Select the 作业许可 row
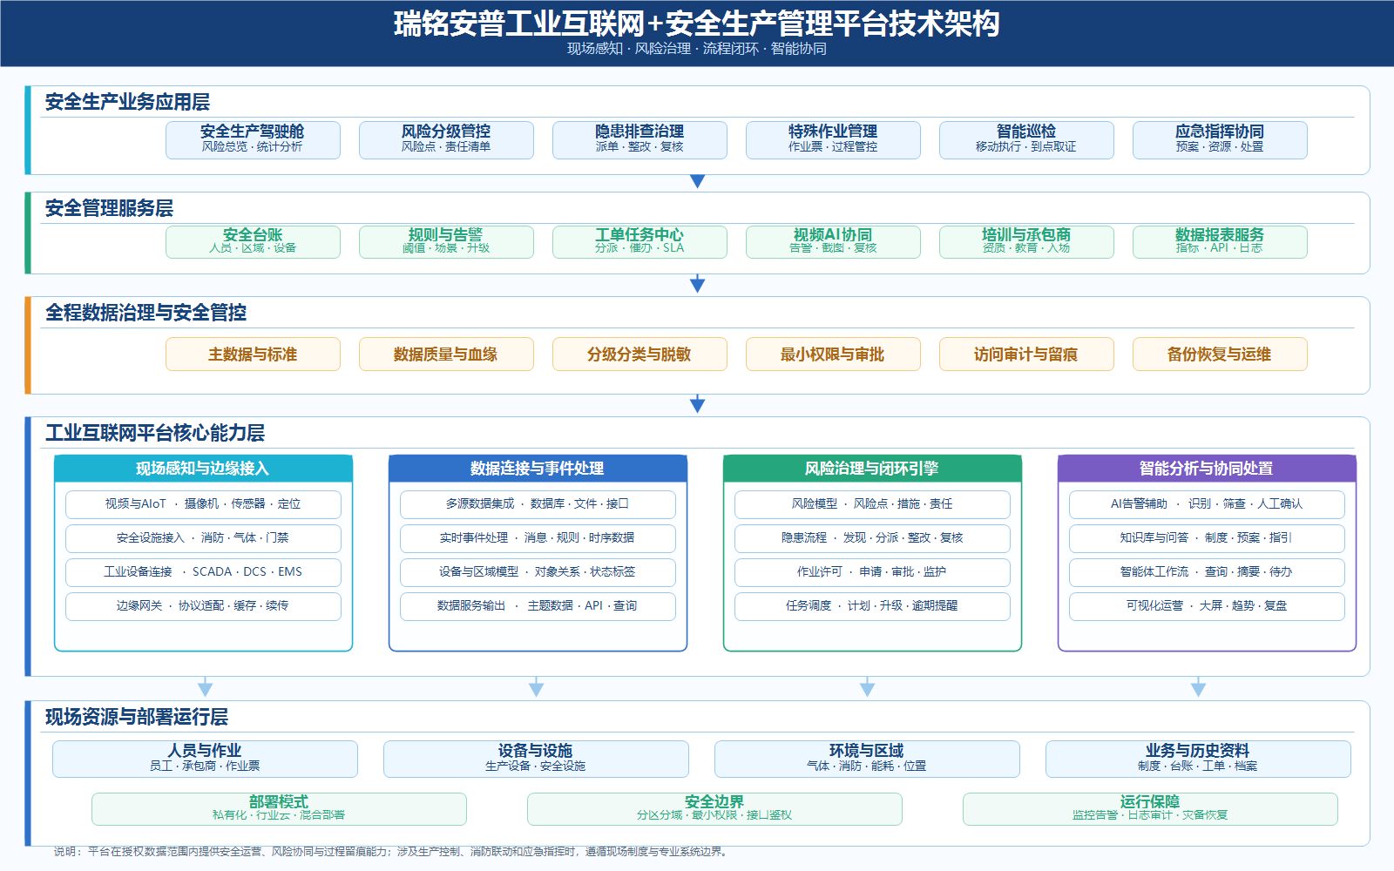 pos(872,572)
